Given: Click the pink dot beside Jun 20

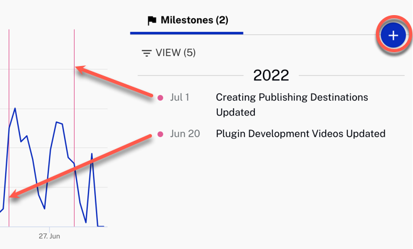Looking at the screenshot, I should [161, 135].
